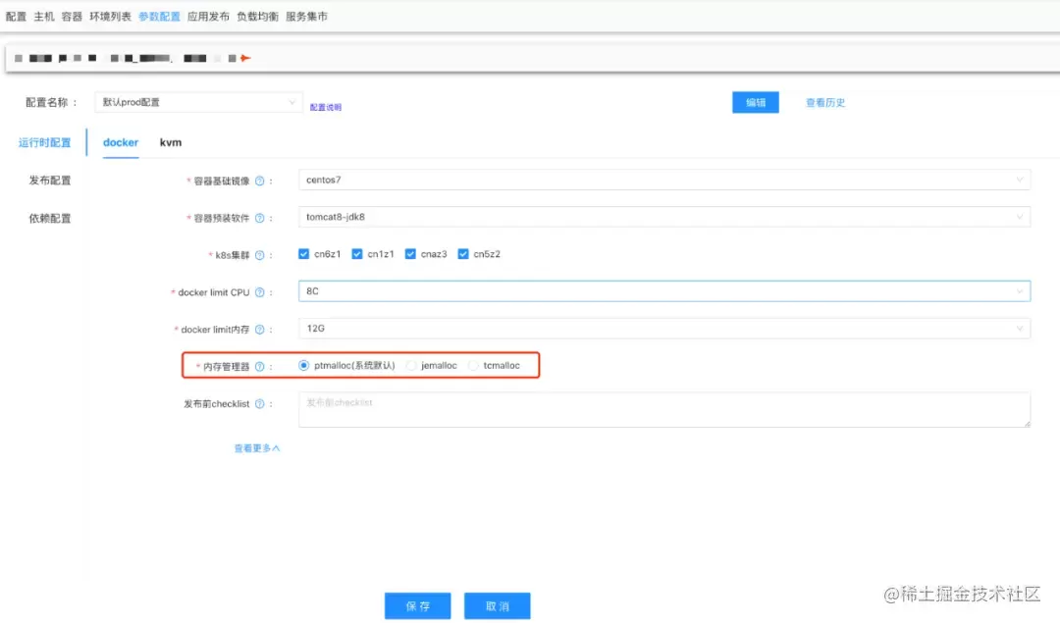Viewport: 1060px width, 623px height.
Task: Toggle the cn6z1 cluster checkbox
Action: [303, 254]
